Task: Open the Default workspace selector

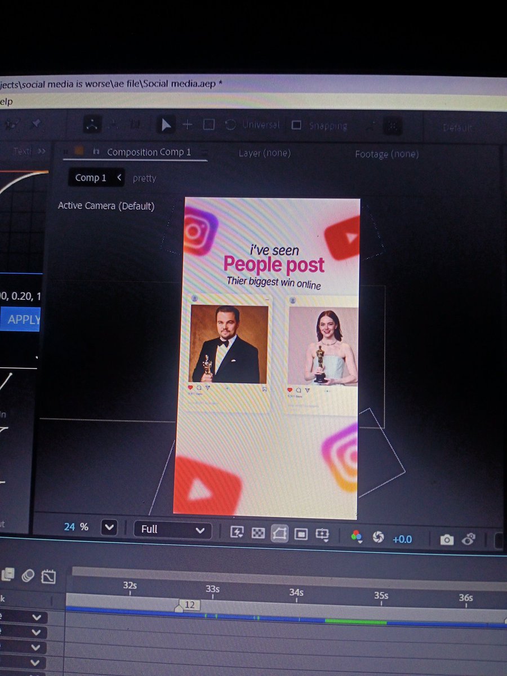Action: 457,128
